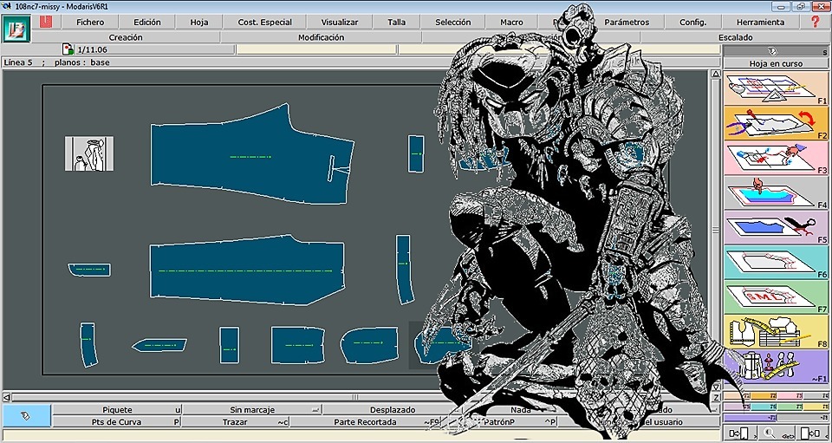Click the status text 'Línea 5 ; planos : base'

57,62
